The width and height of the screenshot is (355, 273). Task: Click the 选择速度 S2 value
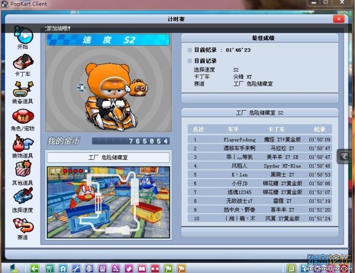tap(236, 70)
